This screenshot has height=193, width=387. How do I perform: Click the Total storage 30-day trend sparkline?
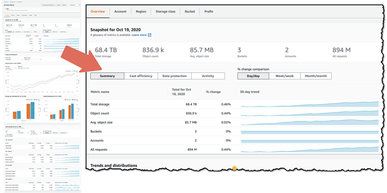pos(310,104)
